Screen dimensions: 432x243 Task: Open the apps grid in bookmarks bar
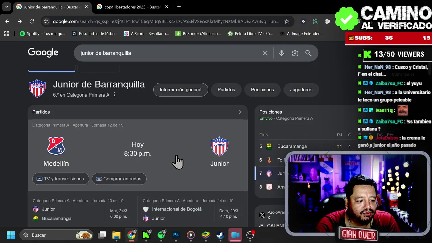tap(7, 34)
